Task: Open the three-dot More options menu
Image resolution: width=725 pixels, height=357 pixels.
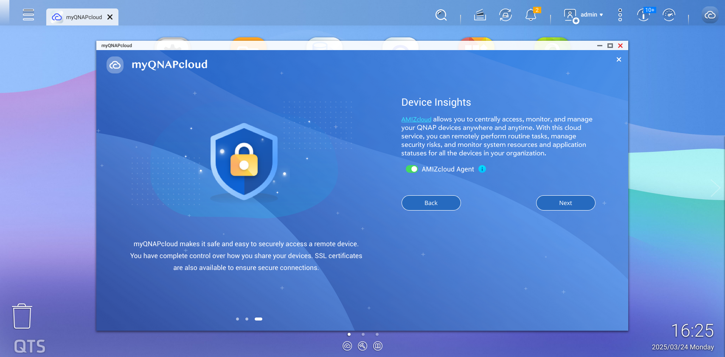Action: [x=620, y=15]
